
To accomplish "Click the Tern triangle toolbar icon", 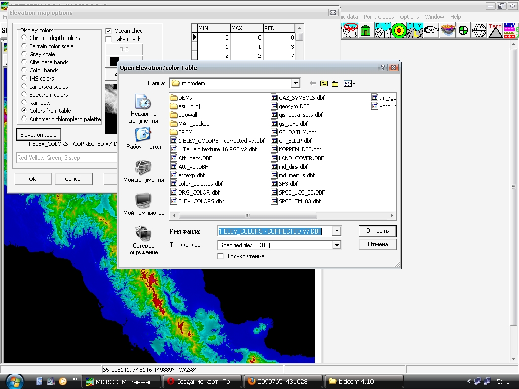I will tap(495, 30).
